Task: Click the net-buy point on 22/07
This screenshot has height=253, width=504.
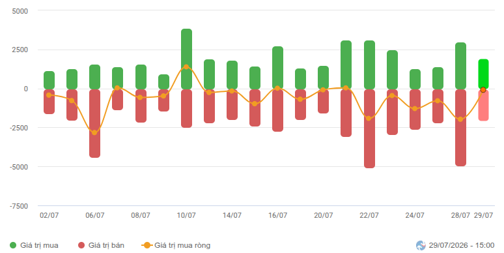Action: click(369, 119)
